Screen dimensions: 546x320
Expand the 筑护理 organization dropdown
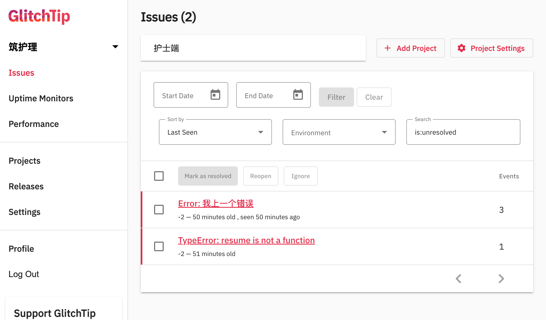coord(115,47)
